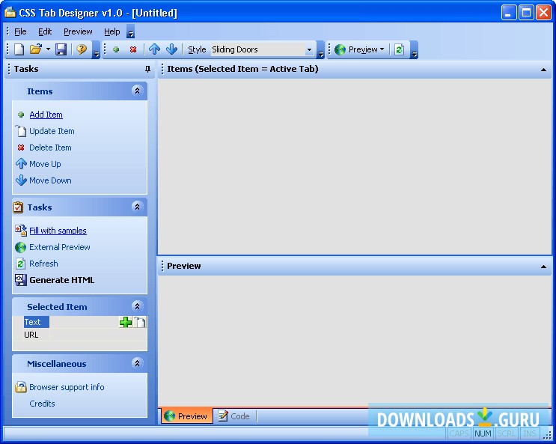This screenshot has height=444, width=556.
Task: Click the Move Down arrow in toolbar
Action: point(171,49)
